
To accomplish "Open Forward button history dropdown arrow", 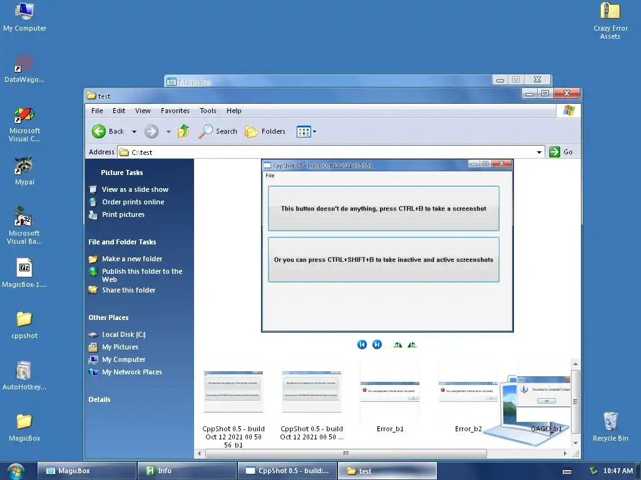I will coord(168,132).
